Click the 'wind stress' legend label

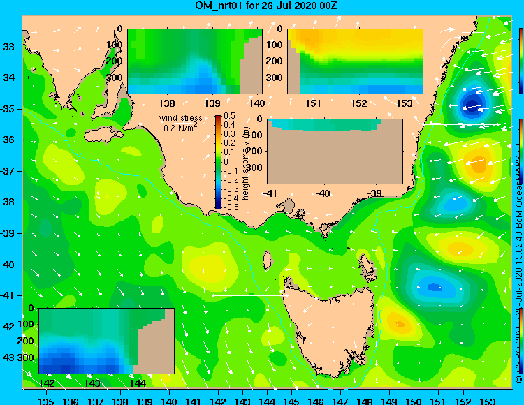[x=180, y=118]
